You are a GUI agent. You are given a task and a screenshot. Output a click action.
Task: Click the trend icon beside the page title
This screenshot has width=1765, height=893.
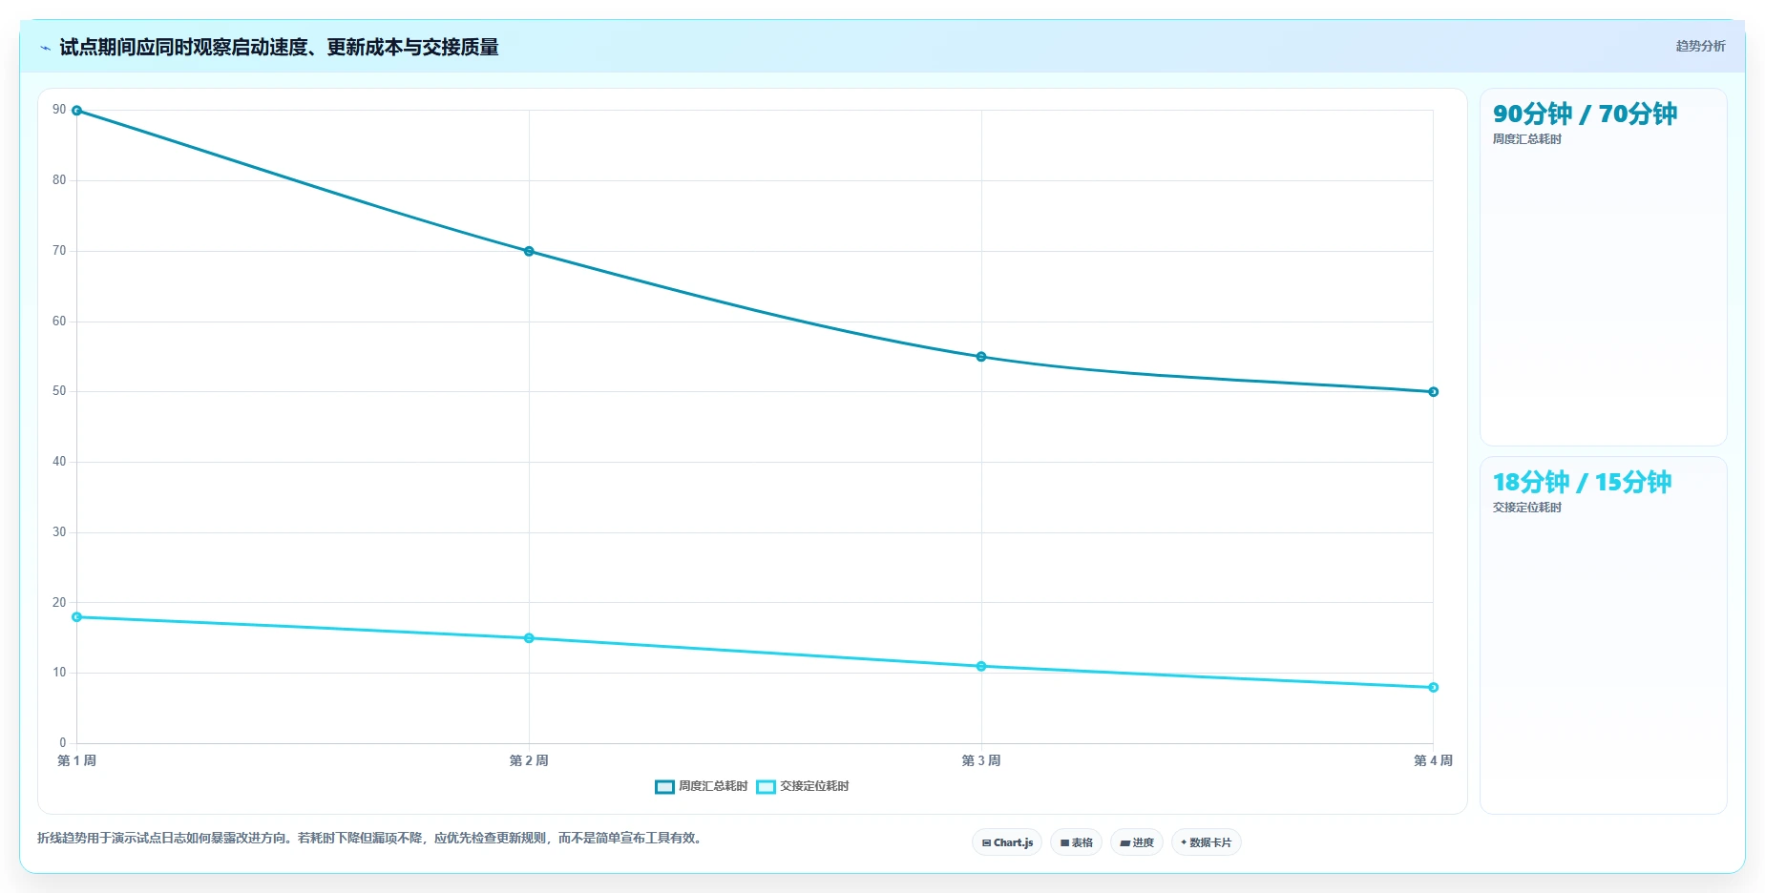[45, 48]
